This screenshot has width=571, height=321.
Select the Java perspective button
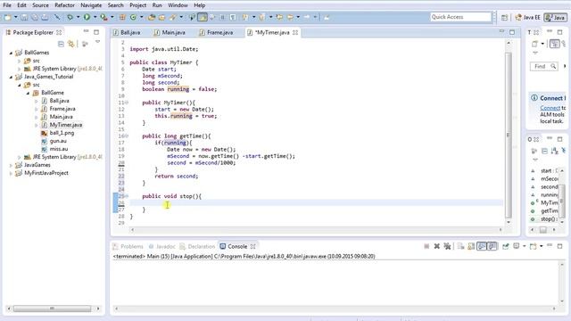(x=555, y=17)
